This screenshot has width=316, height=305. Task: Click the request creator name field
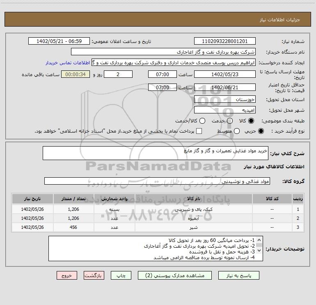[174, 63]
